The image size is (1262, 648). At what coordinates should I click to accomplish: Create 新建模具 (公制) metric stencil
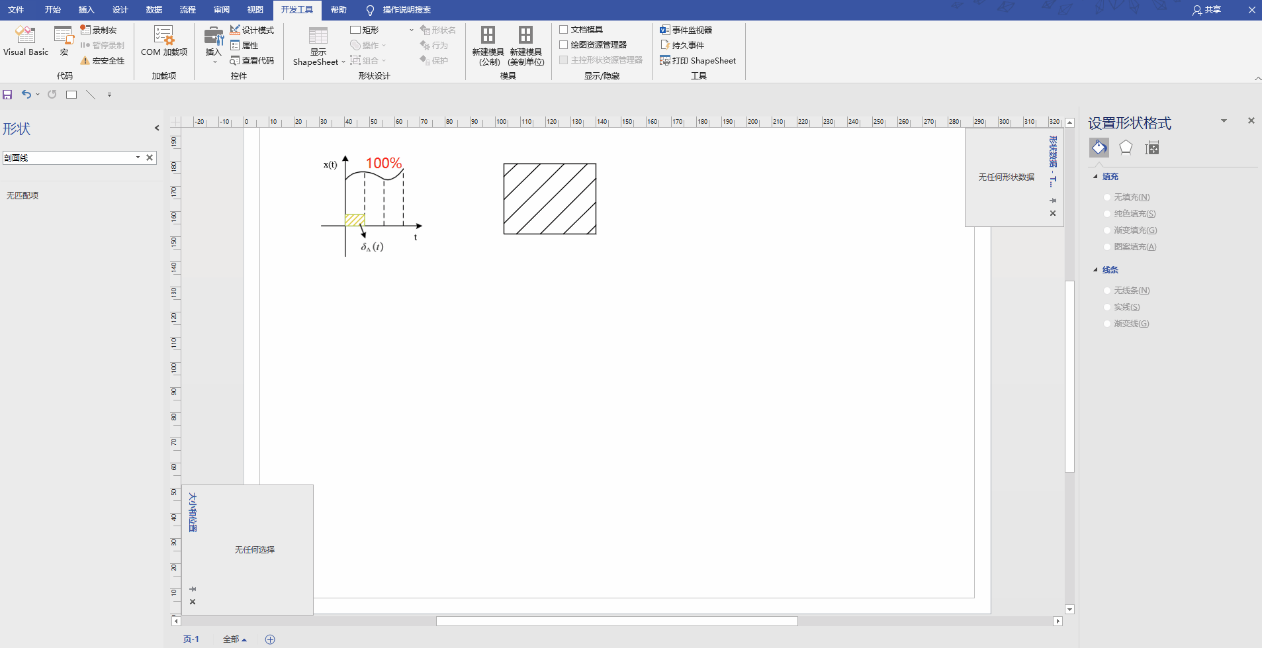pyautogui.click(x=488, y=46)
